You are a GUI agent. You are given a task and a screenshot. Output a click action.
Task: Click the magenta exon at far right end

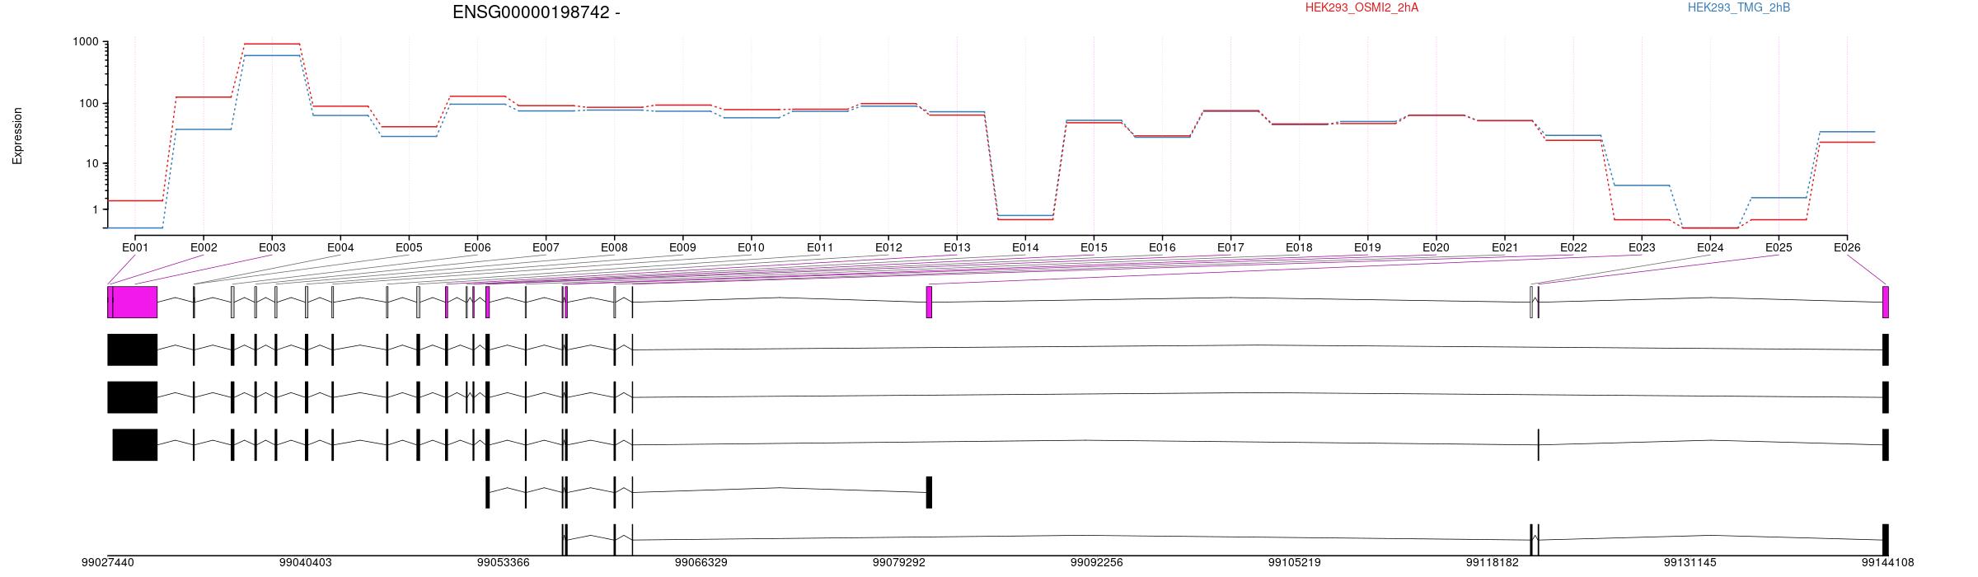[x=1886, y=302]
